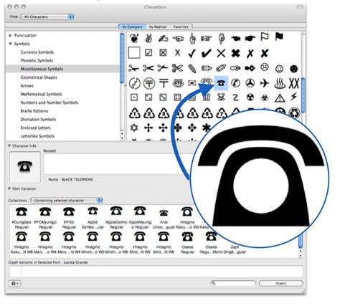Pick the white flag character
The width and height of the screenshot is (340, 306).
tap(265, 37)
